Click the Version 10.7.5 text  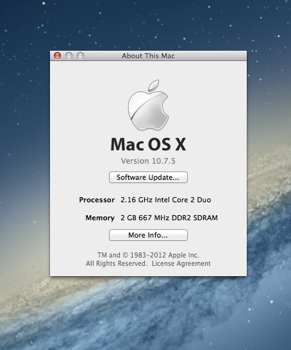click(x=148, y=161)
